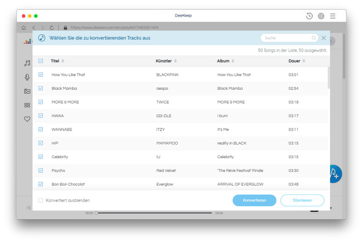Click the MAMAMOO artist cell
Screen dimensions: 363x243
coord(167,143)
